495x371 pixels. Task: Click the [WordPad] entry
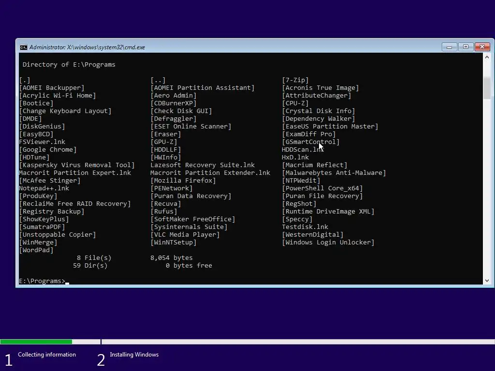36,250
